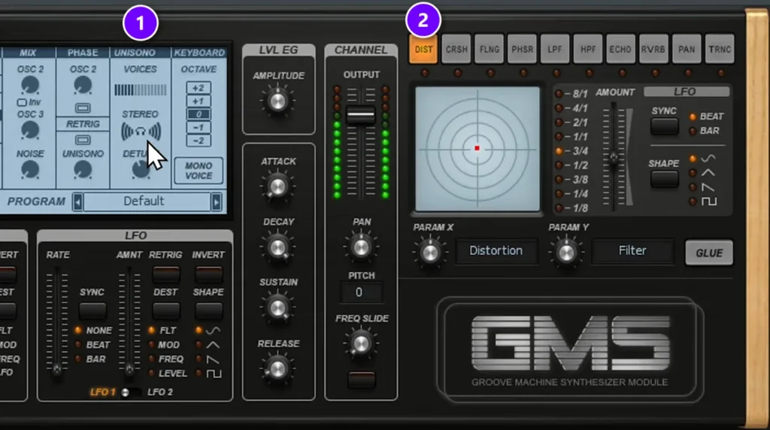The width and height of the screenshot is (770, 430).
Task: Select the DIST effect tab
Action: coord(423,49)
